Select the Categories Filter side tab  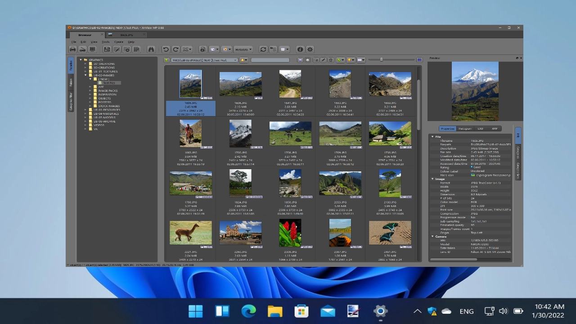71,100
